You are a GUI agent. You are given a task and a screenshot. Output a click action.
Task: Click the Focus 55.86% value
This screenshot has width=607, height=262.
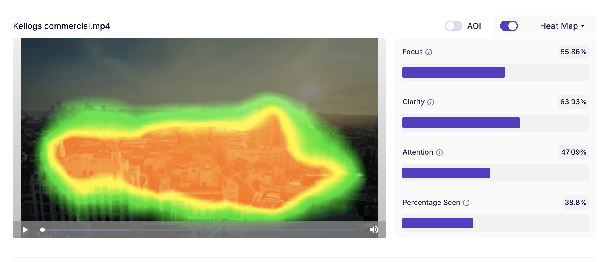[x=573, y=52]
